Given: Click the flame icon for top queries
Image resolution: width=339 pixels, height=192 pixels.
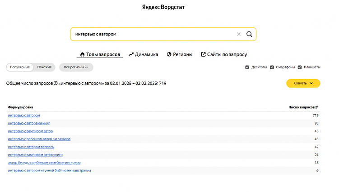Looking at the screenshot, I should tap(82, 54).
